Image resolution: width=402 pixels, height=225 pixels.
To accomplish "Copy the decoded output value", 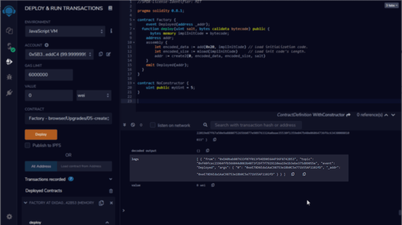I will 208,150.
